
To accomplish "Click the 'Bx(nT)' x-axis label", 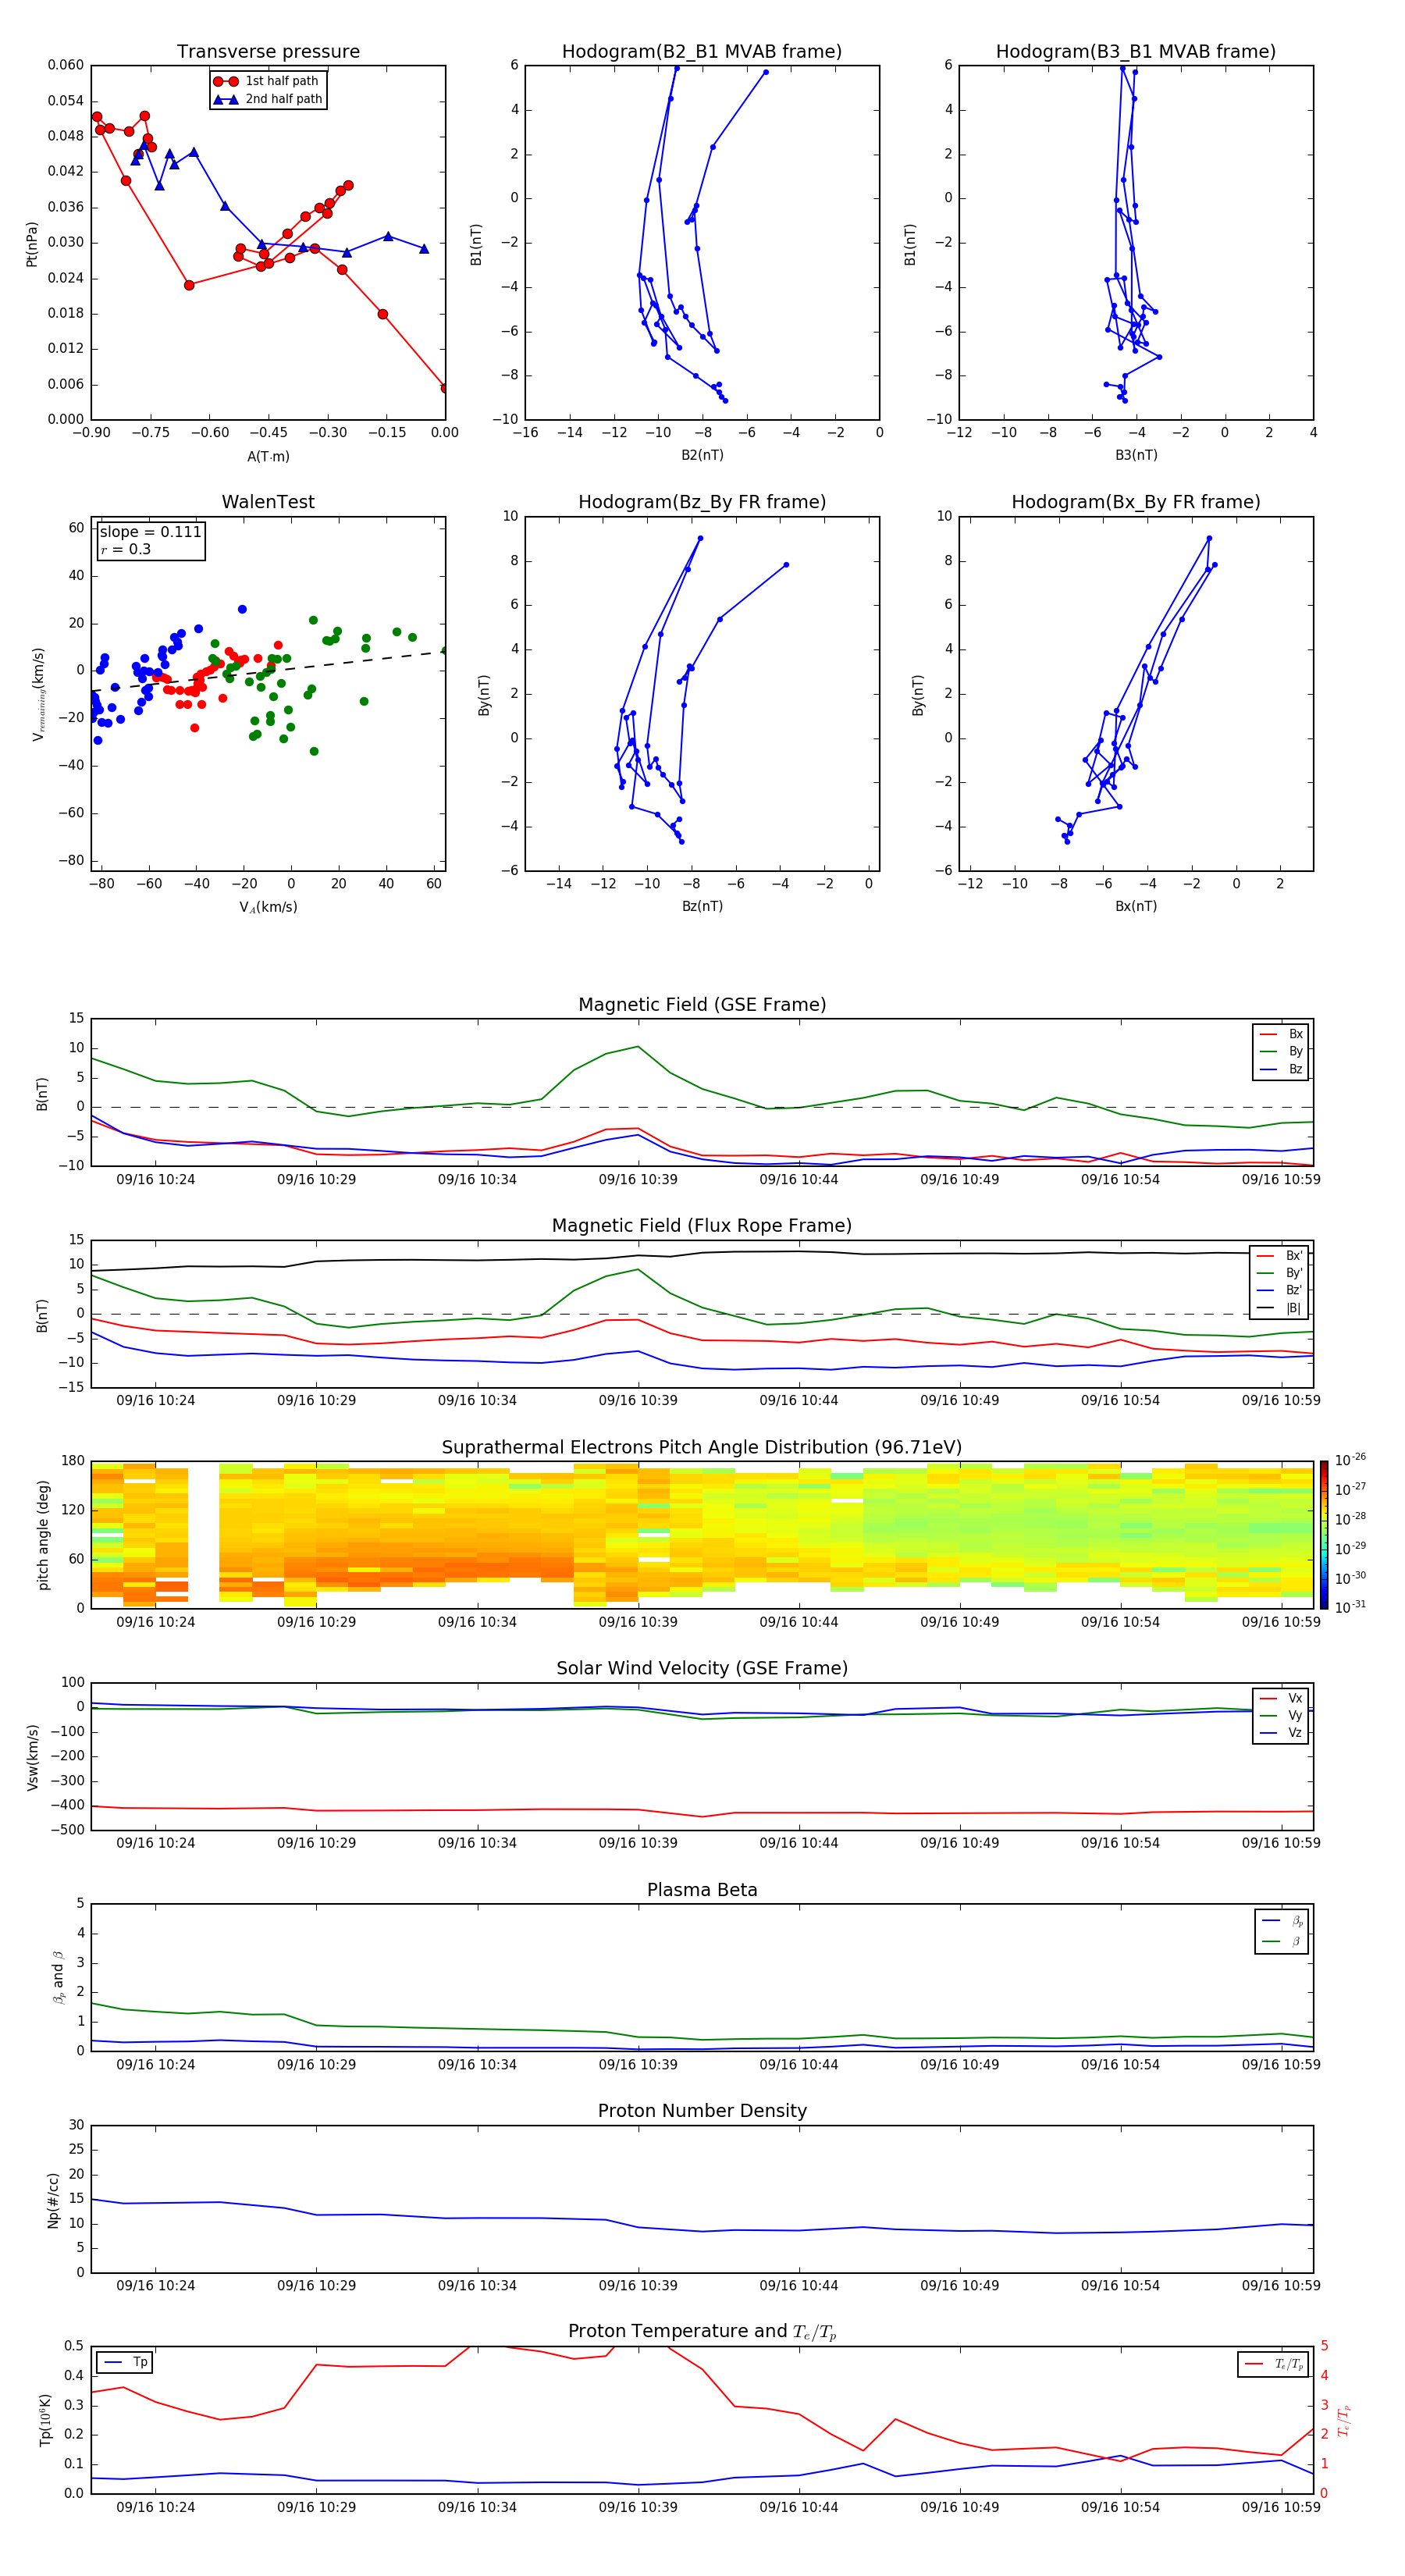I will tap(1136, 906).
